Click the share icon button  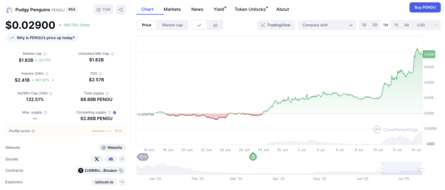pyautogui.click(x=121, y=10)
